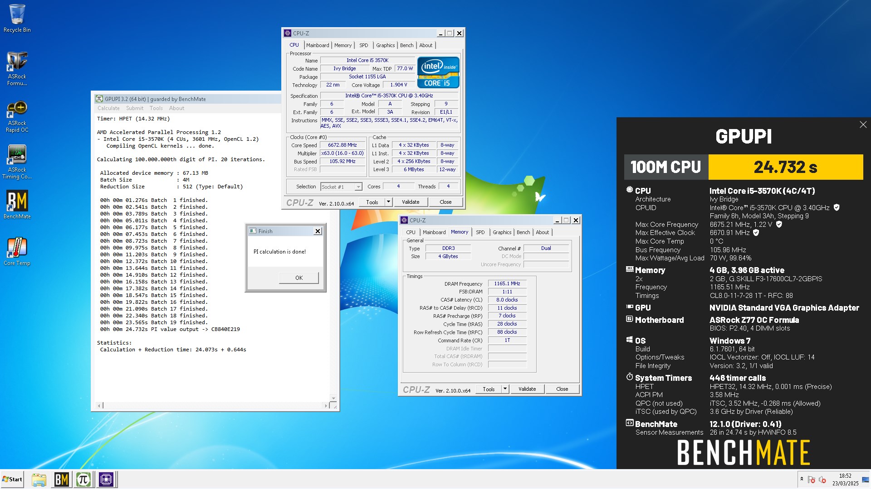Click the DRAM Frequency value 1165.1 MHz

(x=507, y=283)
